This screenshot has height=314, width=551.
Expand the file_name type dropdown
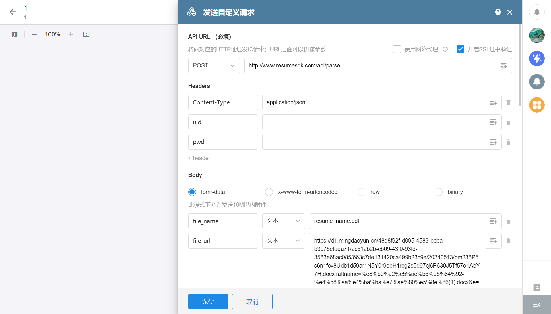coord(284,221)
